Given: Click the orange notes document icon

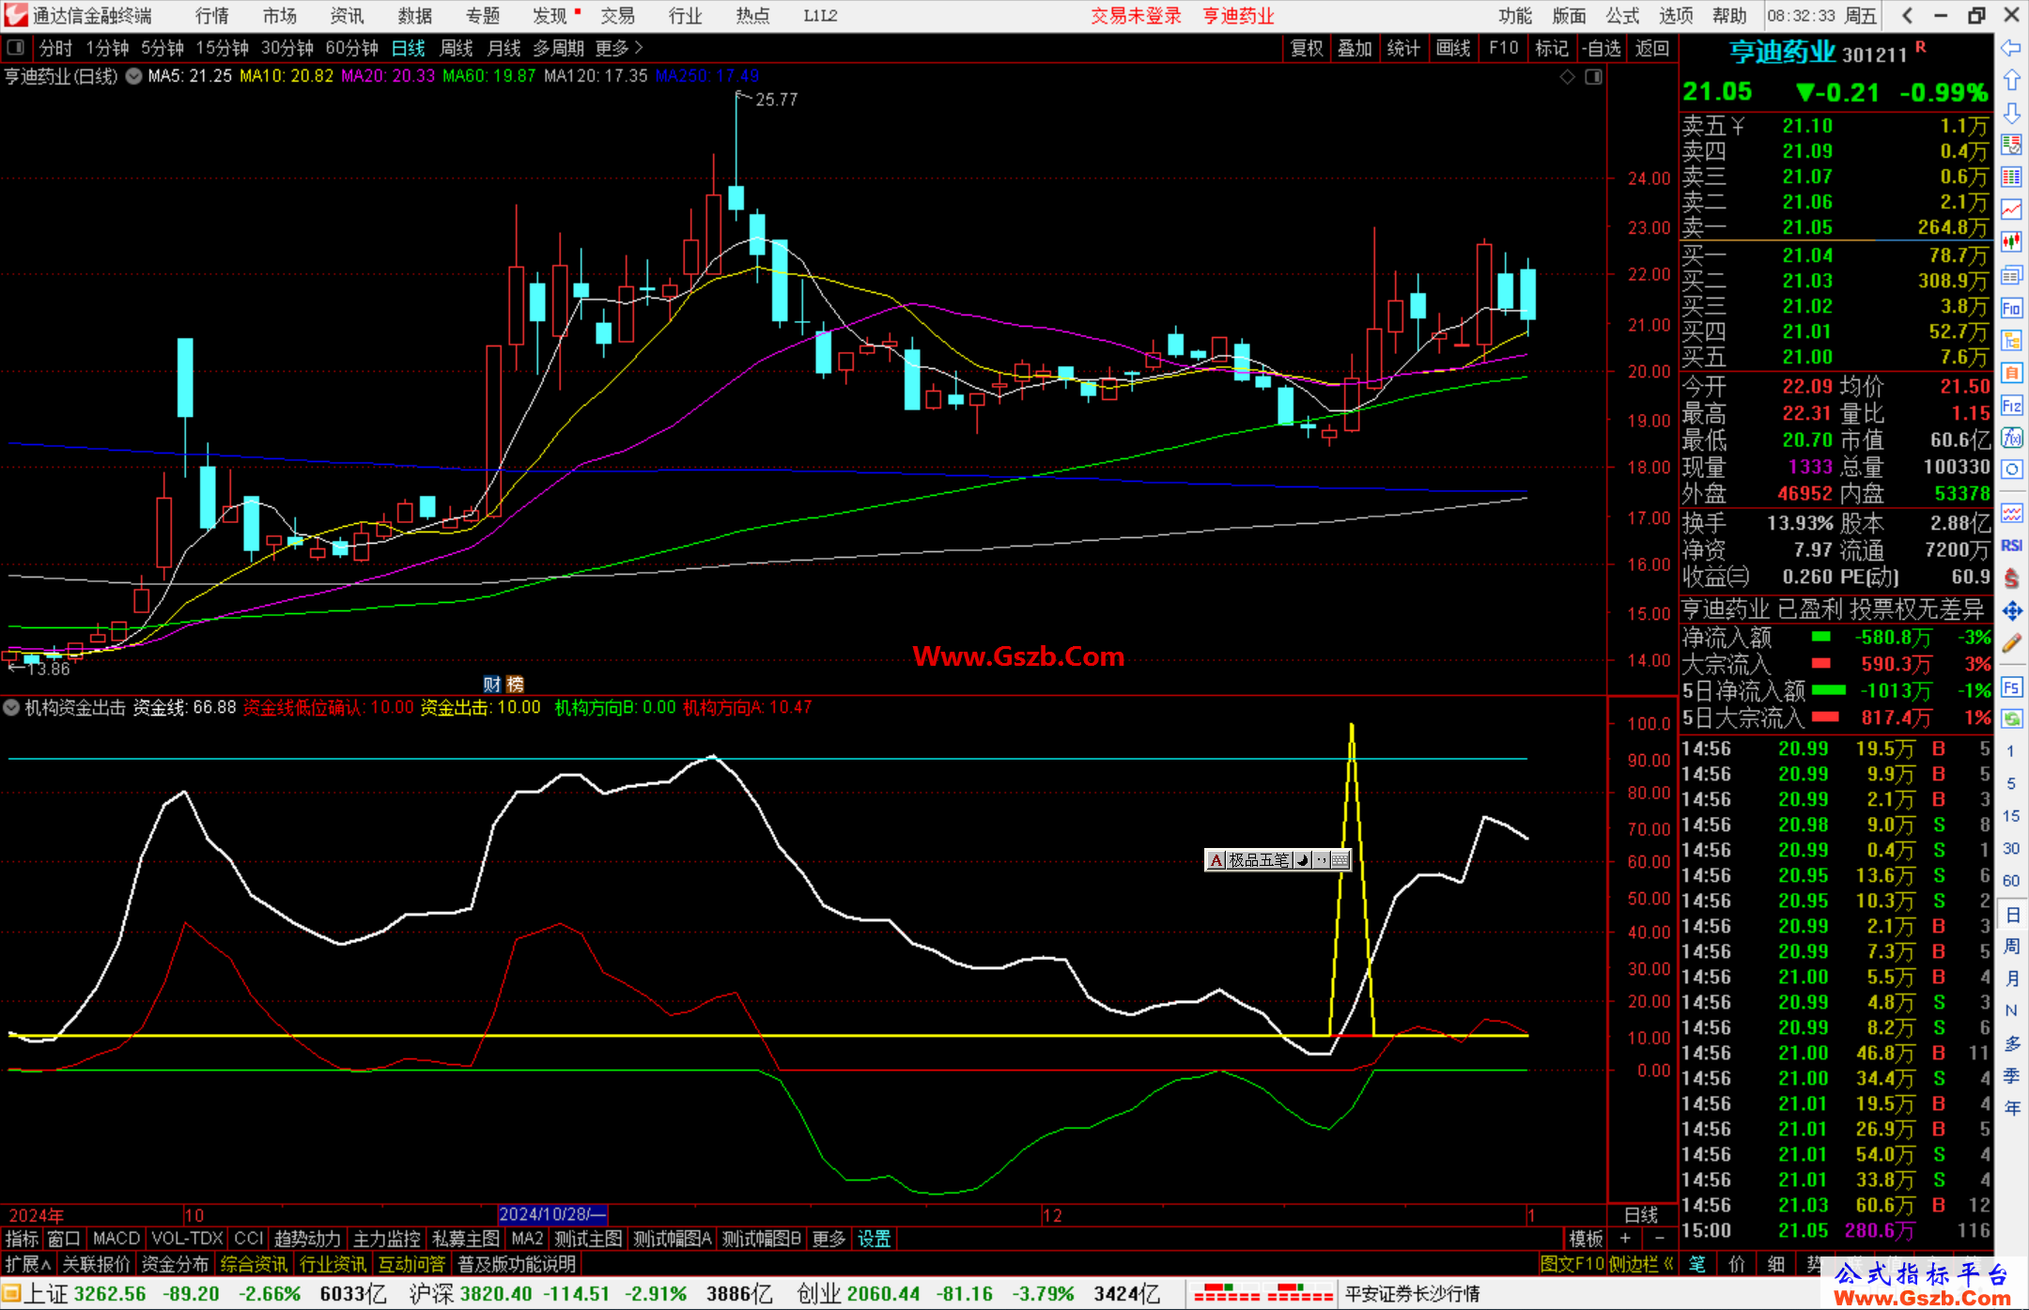Looking at the screenshot, I should coord(2011,373).
